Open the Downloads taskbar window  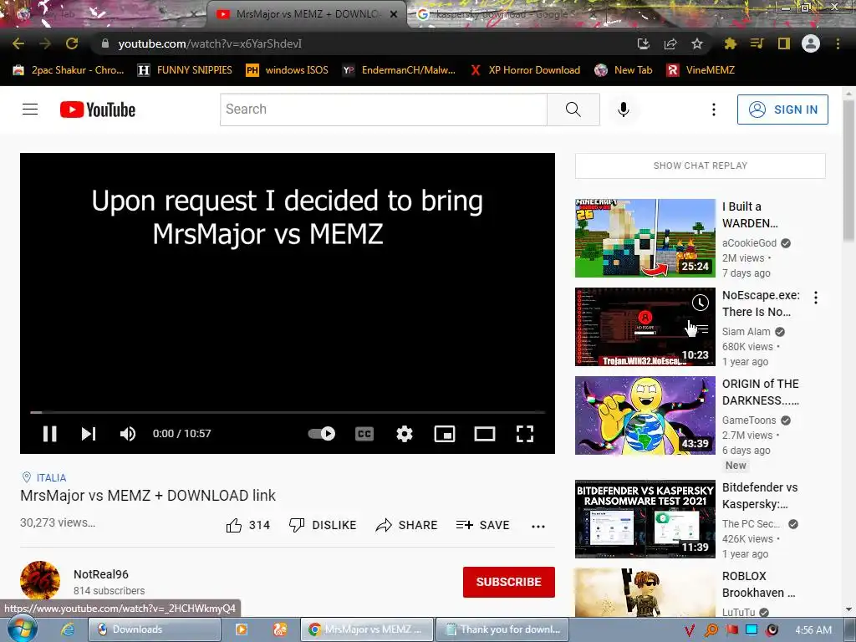pyautogui.click(x=155, y=629)
